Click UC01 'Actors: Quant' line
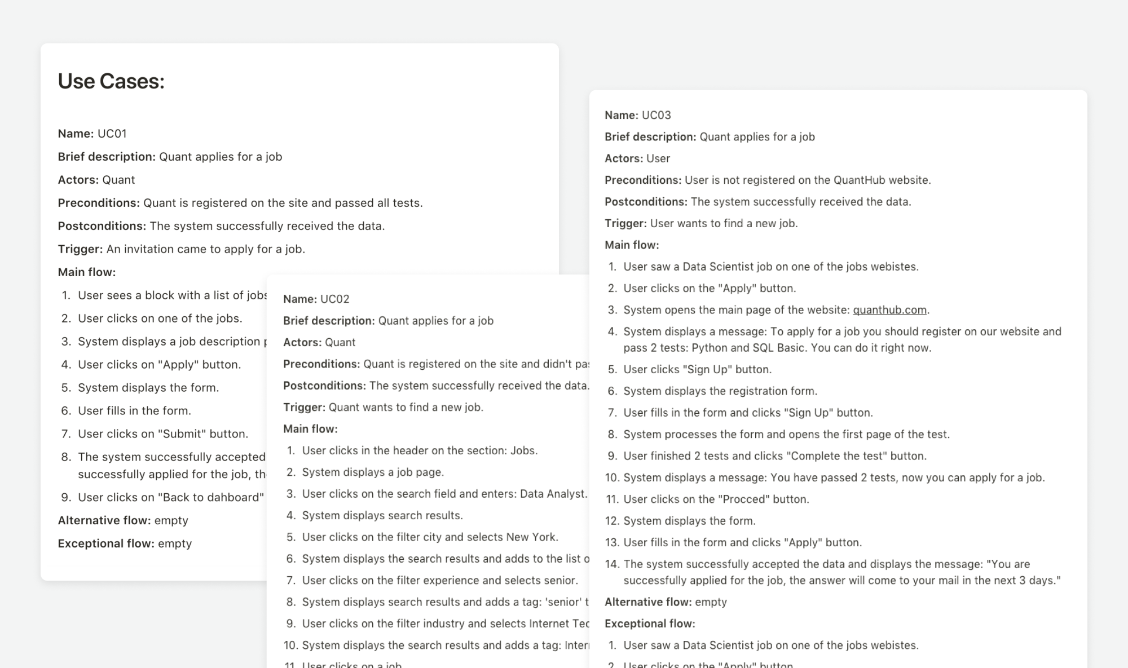Image resolution: width=1128 pixels, height=668 pixels. (96, 180)
